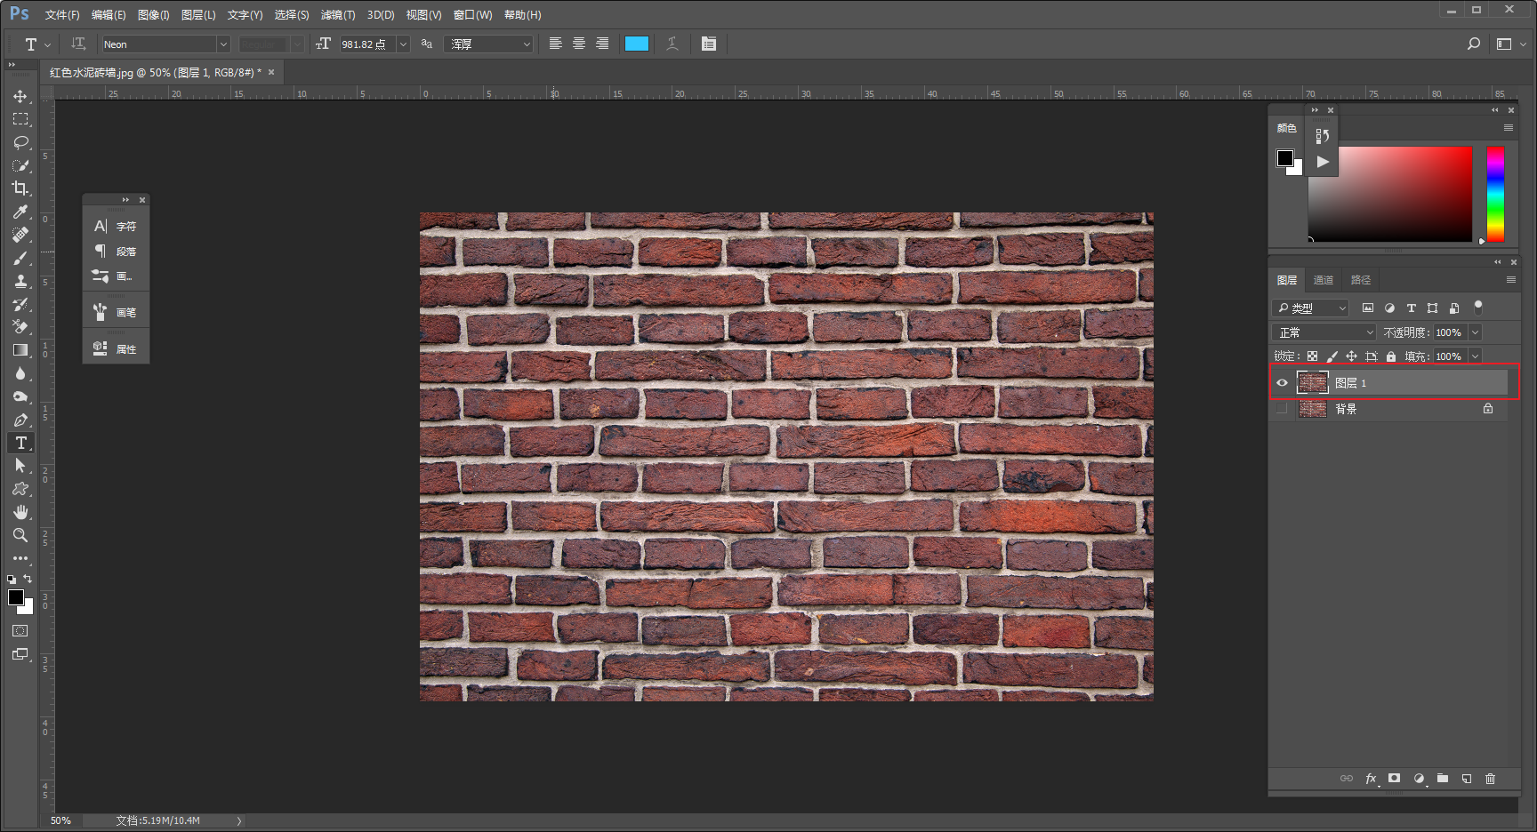Hide the 图层 1 layer visibility eye
This screenshot has width=1537, height=832.
(1282, 383)
